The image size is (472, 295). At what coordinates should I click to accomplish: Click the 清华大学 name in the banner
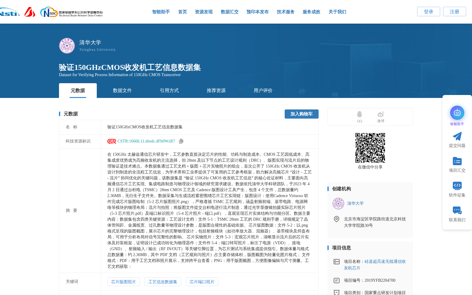pos(90,42)
